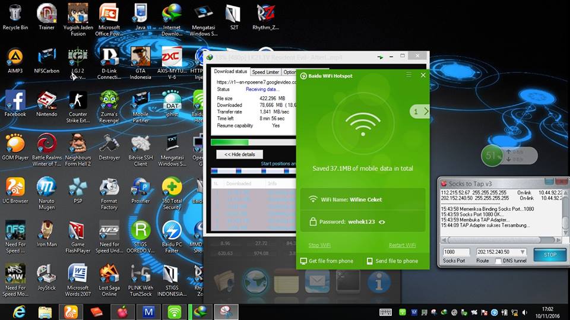
Task: Switch to Speed Limiter tab
Action: pyautogui.click(x=265, y=72)
